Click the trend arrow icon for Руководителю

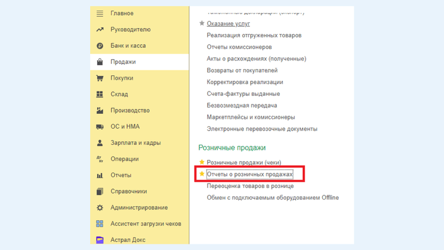tap(99, 29)
